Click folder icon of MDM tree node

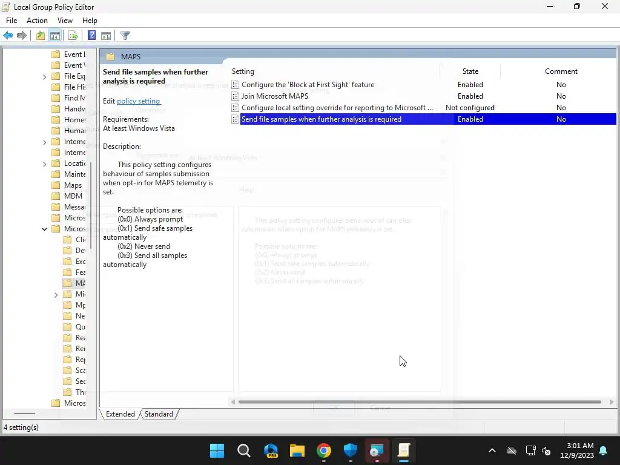pos(56,196)
